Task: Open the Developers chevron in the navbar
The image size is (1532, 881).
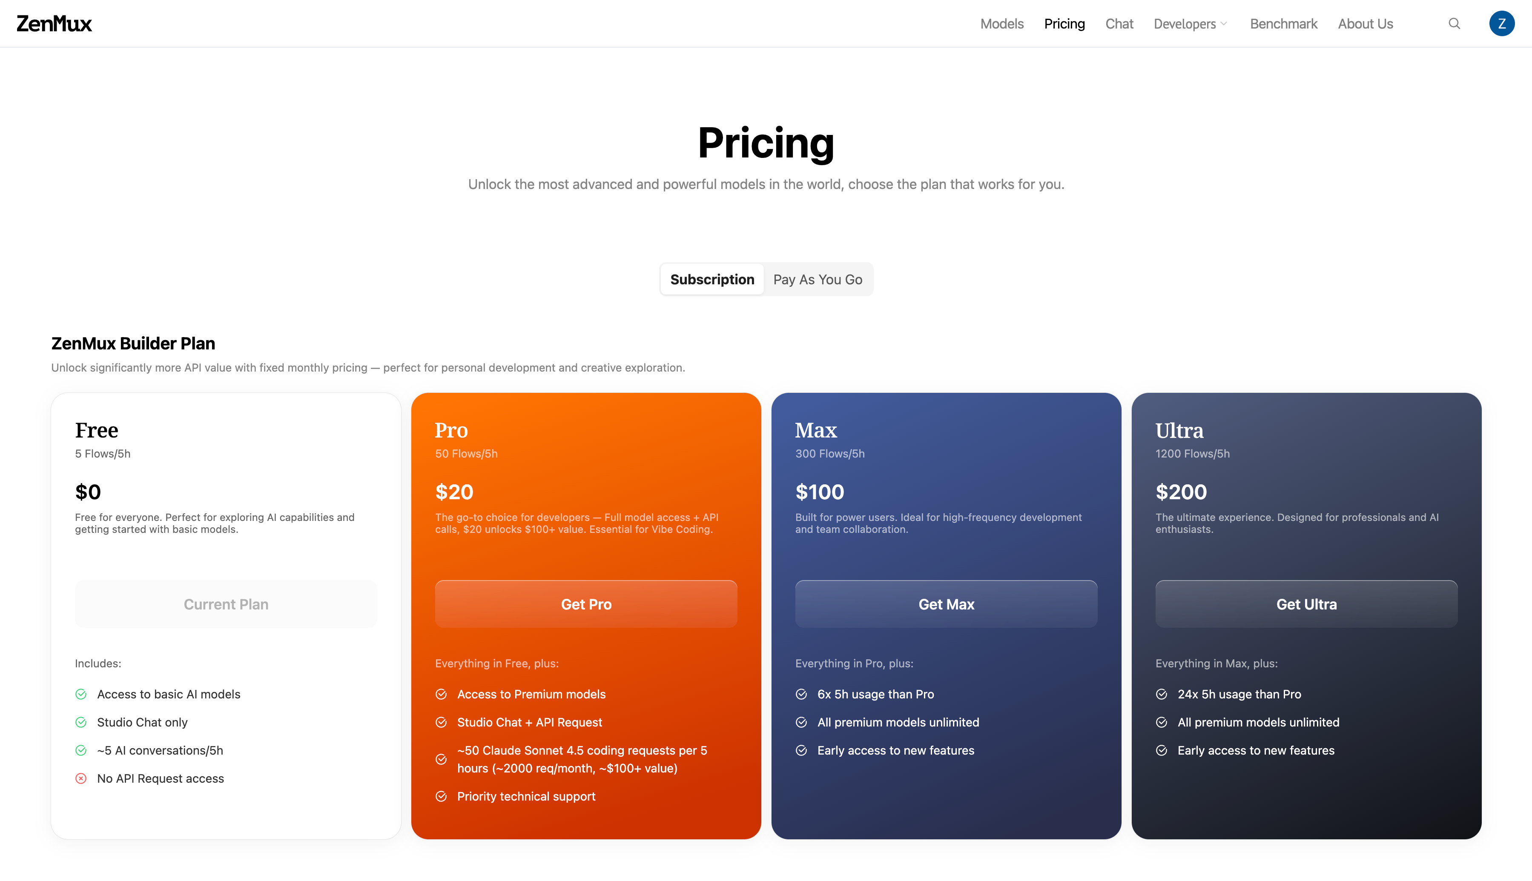Action: (1224, 24)
